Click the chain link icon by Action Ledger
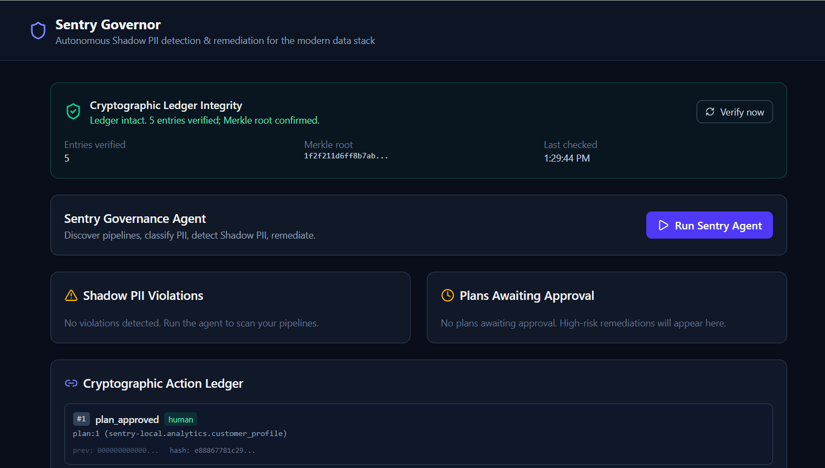 pyautogui.click(x=71, y=383)
